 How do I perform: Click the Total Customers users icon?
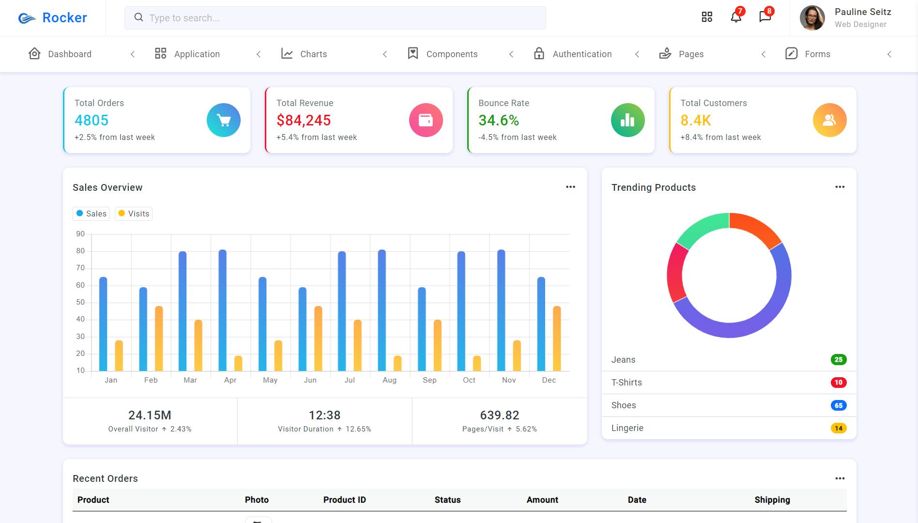coord(829,120)
